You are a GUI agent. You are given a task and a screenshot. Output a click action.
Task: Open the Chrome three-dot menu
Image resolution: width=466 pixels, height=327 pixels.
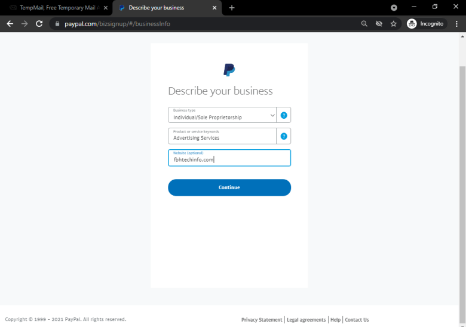pyautogui.click(x=457, y=24)
